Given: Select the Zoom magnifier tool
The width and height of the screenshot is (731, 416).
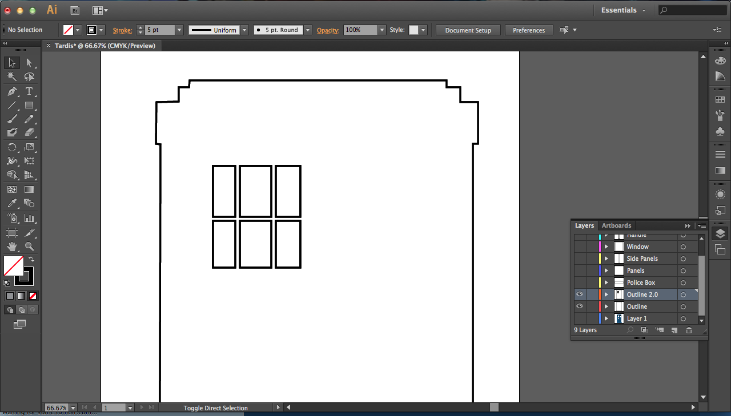Looking at the screenshot, I should (x=29, y=247).
